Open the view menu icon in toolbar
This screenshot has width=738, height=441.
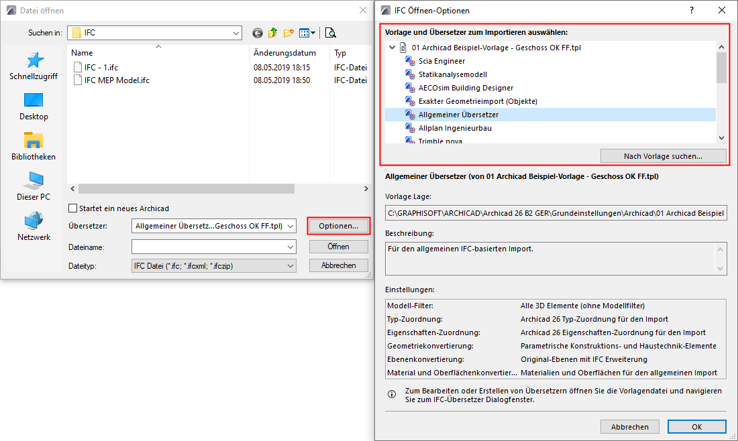[307, 33]
